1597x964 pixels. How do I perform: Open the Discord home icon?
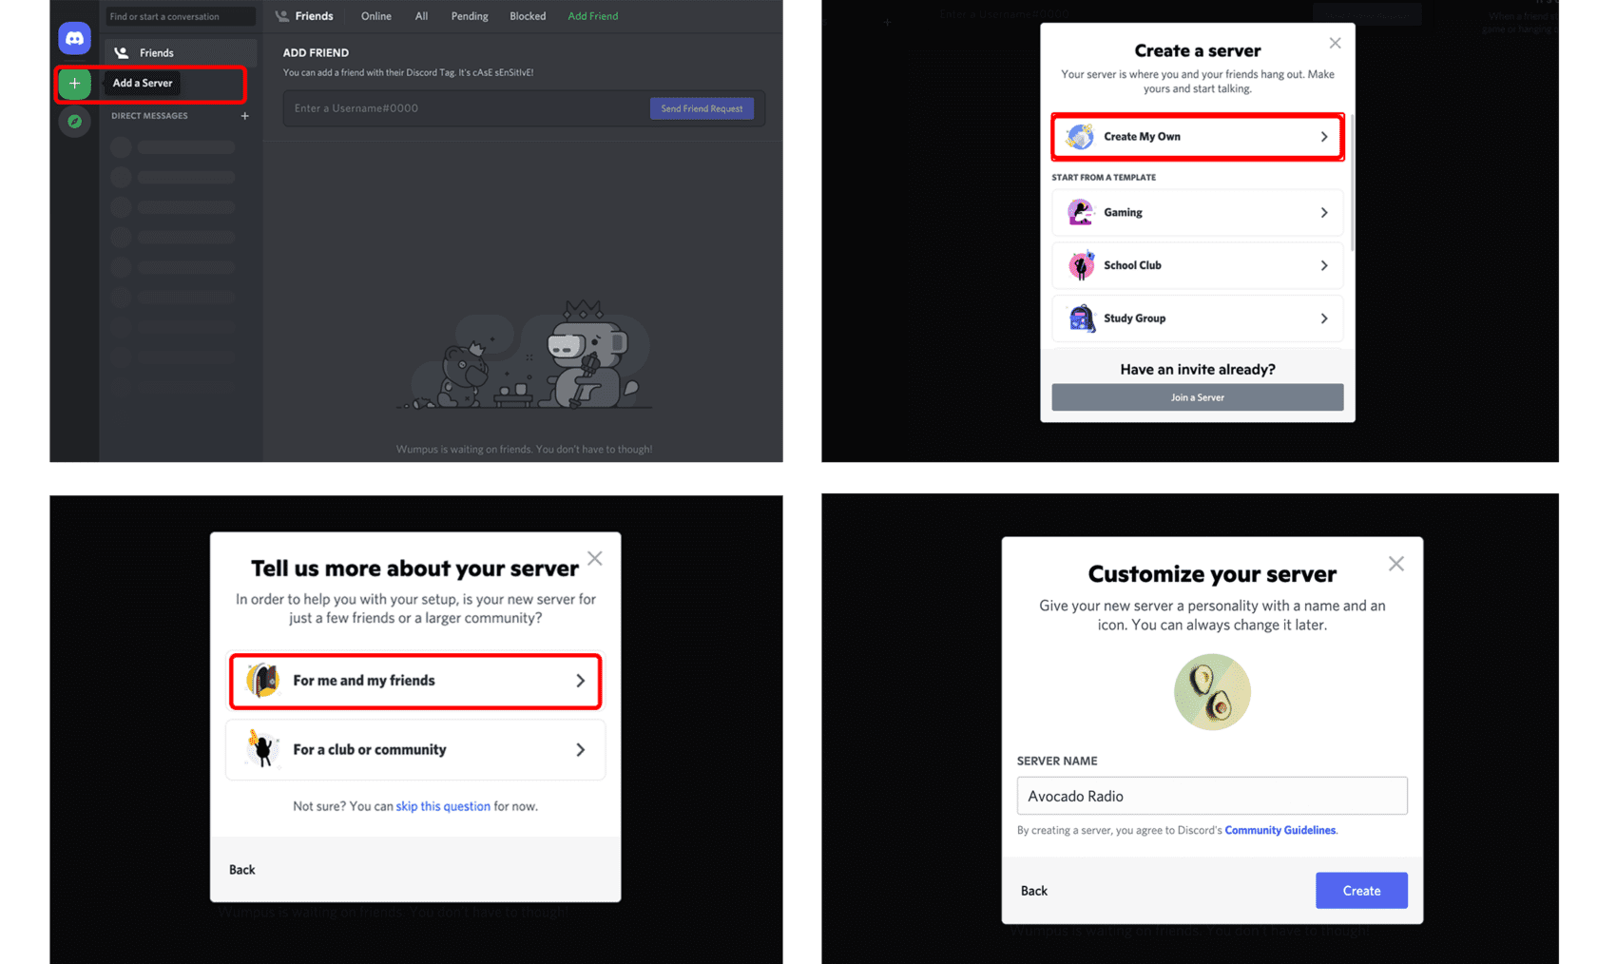pos(74,38)
